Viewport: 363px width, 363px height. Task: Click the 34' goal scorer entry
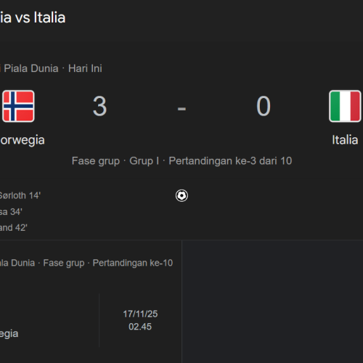11,212
